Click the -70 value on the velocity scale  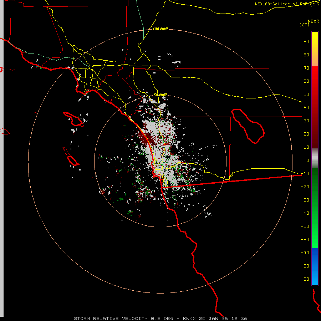point(305,253)
